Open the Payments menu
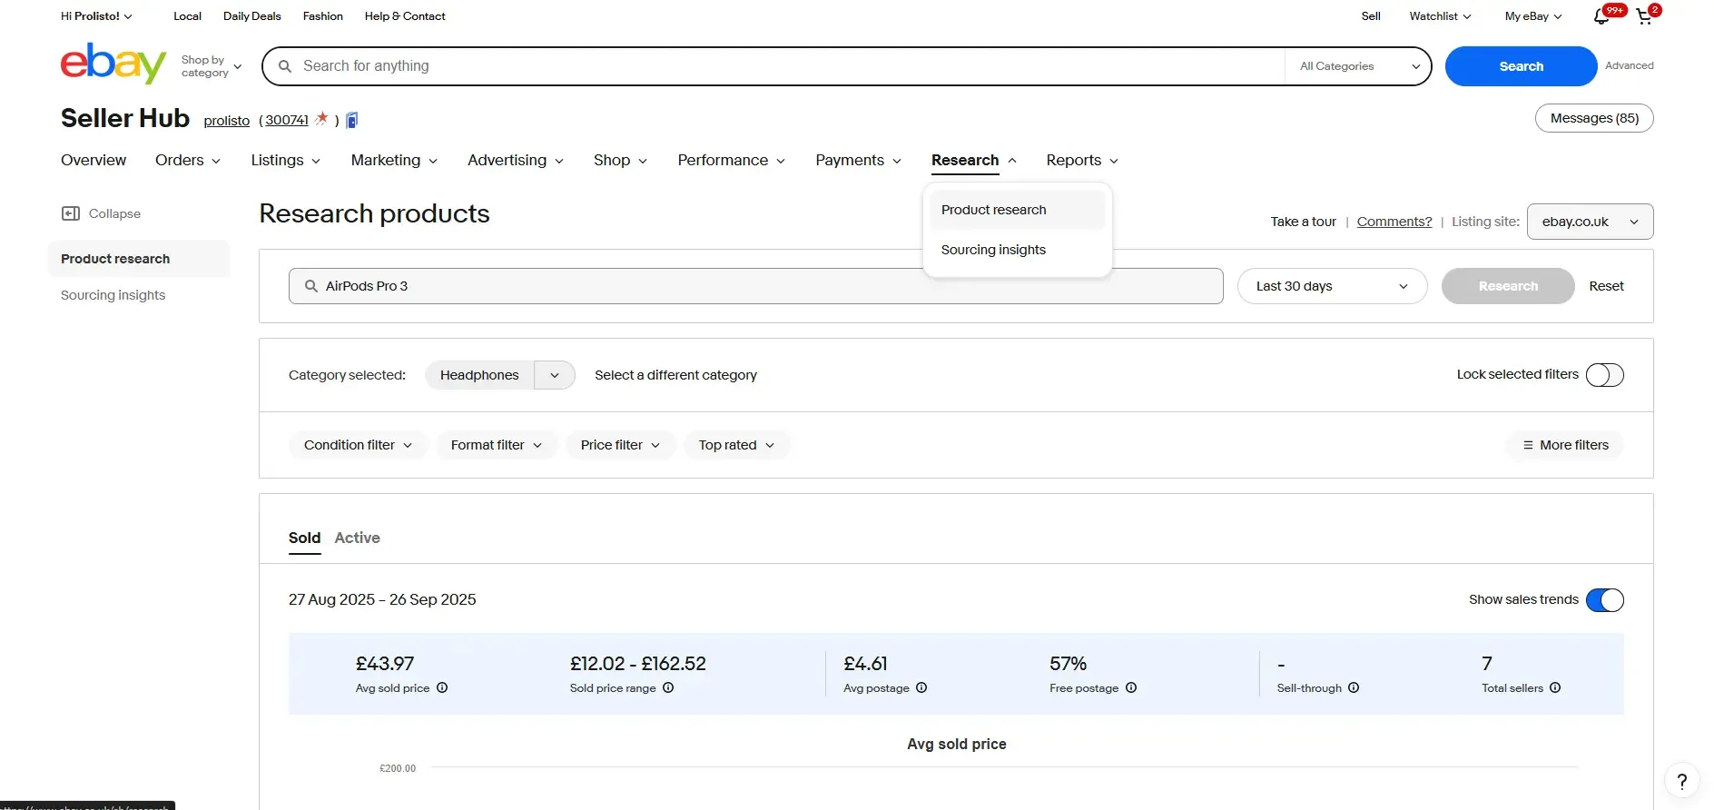Screen dimensions: 1714x810 (858, 160)
